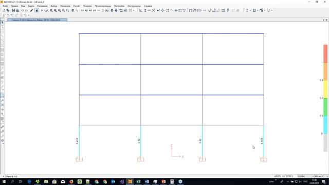Click the rubber band zoom magnifier
329x185 pixels.
click(x=51, y=10)
